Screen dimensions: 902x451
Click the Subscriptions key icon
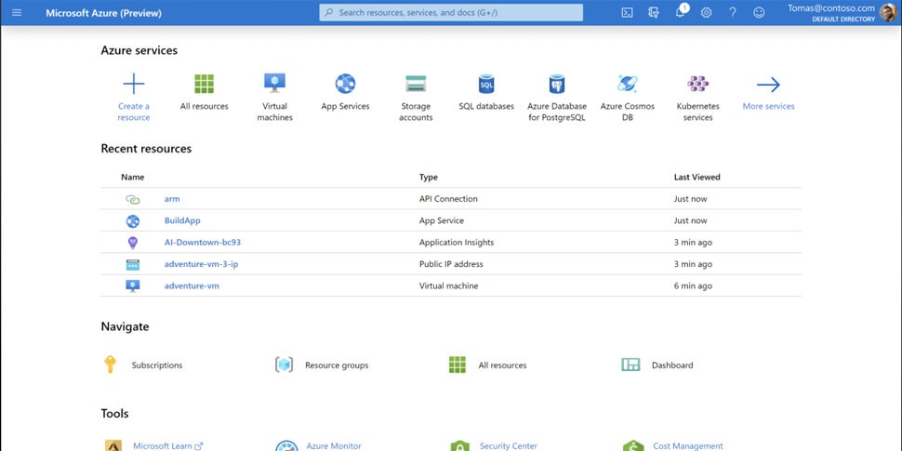pyautogui.click(x=110, y=365)
